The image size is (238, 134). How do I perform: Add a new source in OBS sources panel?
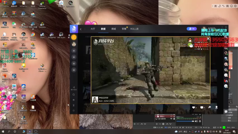(x=157, y=124)
